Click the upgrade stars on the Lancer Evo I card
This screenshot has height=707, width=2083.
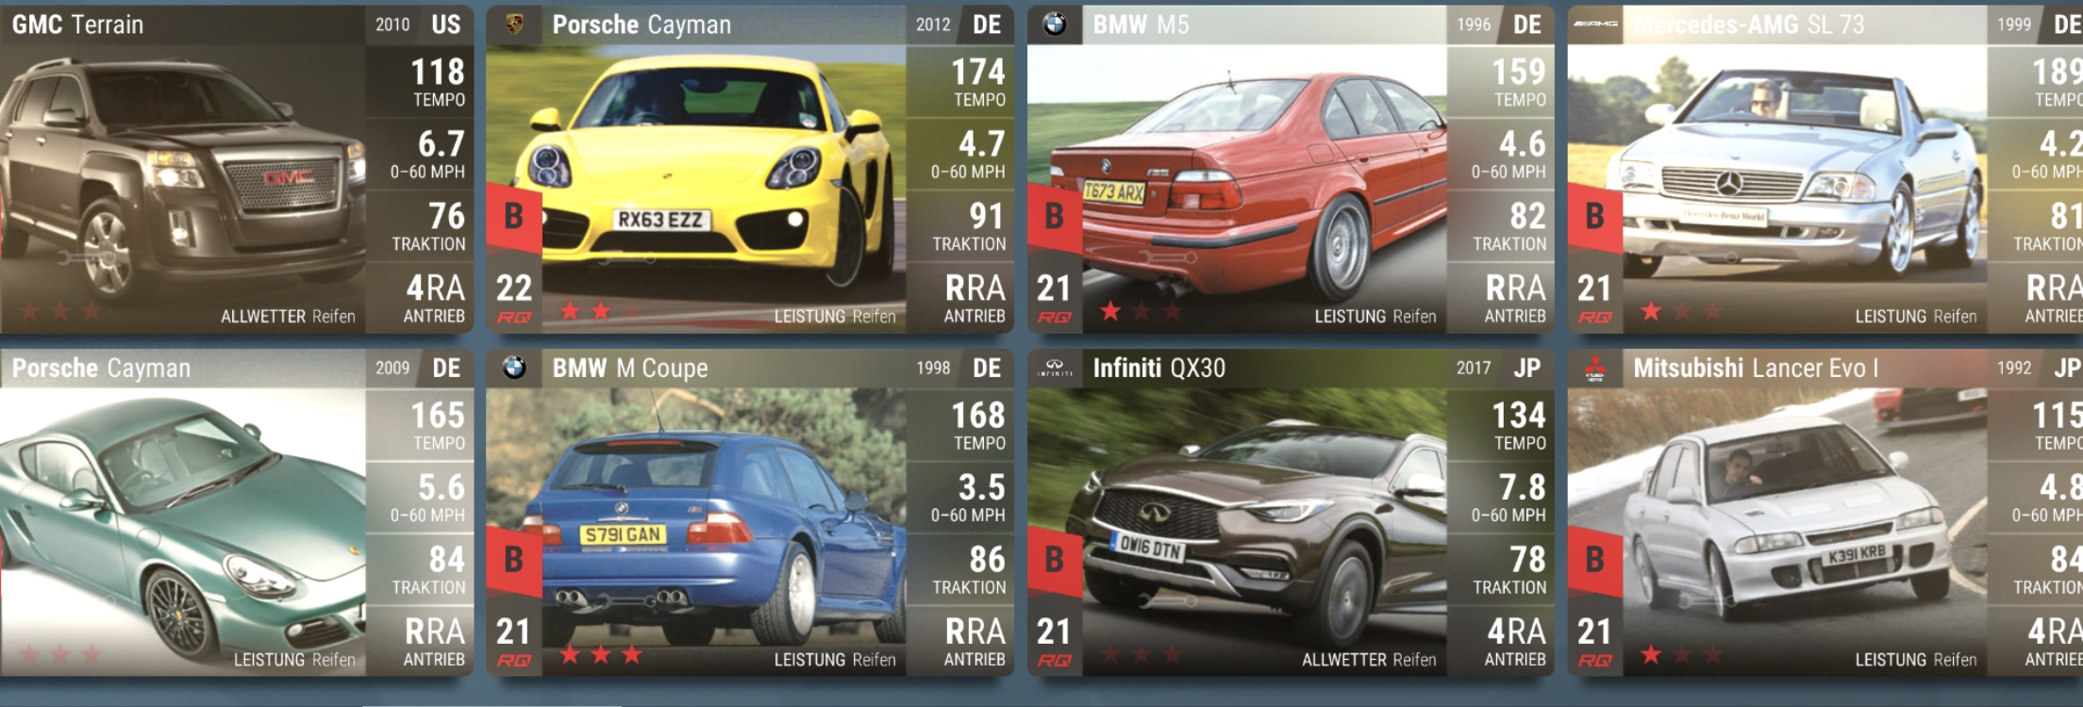(1682, 654)
